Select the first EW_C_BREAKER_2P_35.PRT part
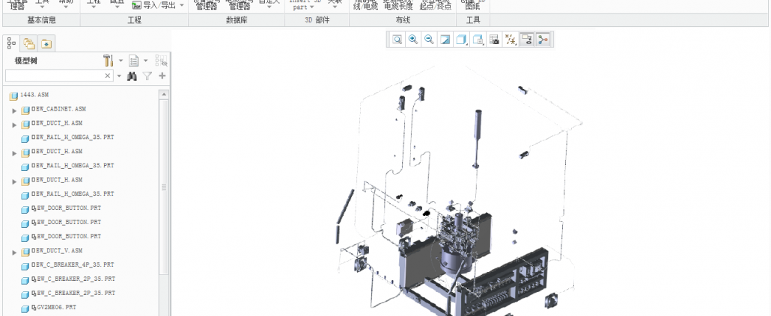 pyautogui.click(x=73, y=279)
